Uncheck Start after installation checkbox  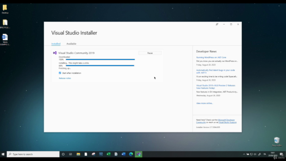(60, 73)
